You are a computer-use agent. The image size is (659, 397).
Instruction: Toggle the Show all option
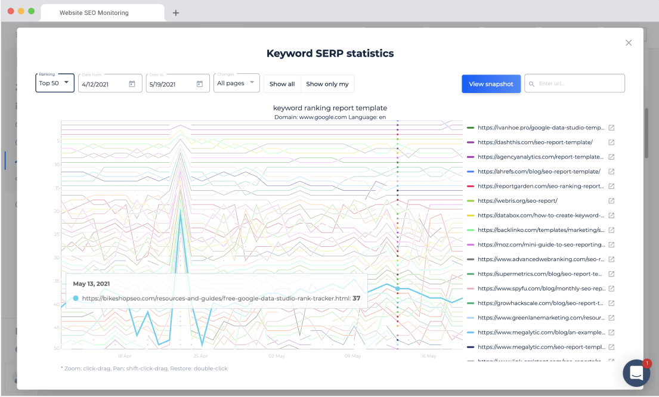[282, 84]
